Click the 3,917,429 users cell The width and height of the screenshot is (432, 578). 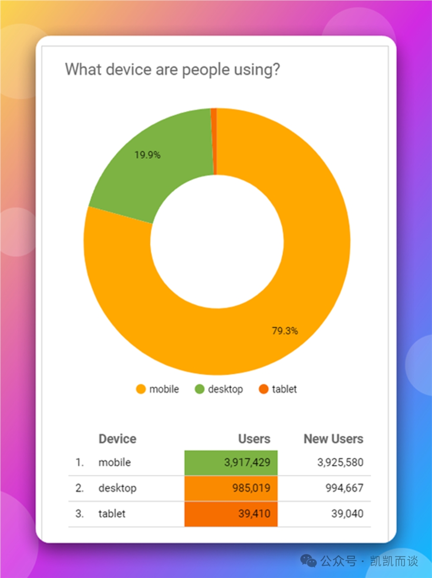pyautogui.click(x=231, y=463)
